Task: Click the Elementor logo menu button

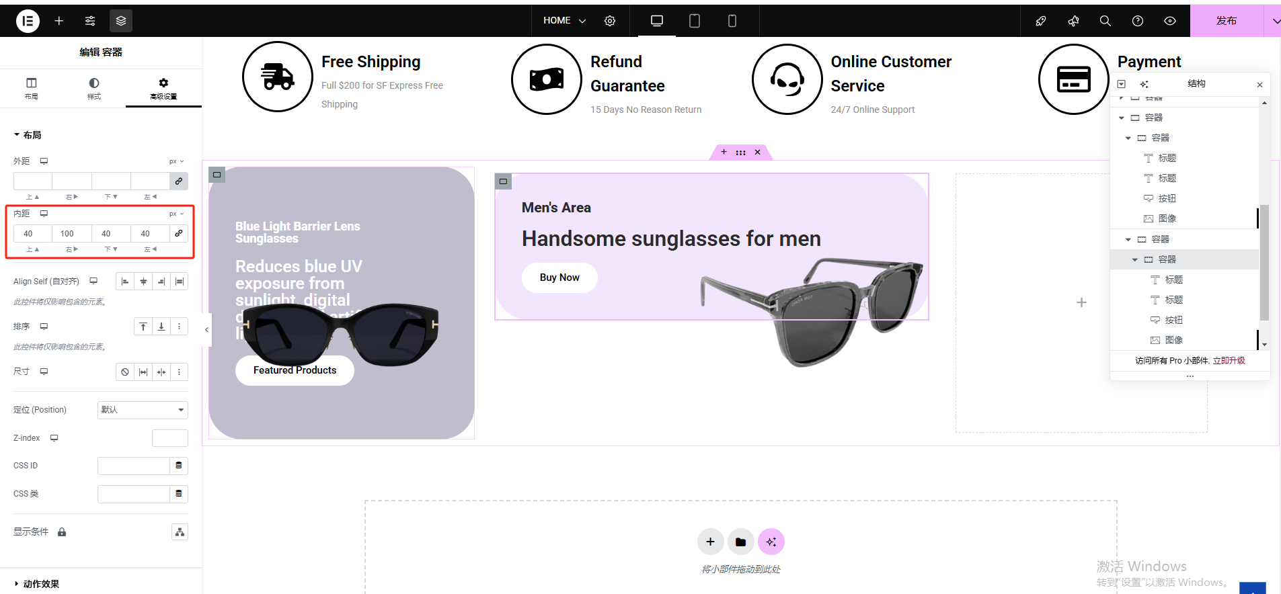Action: point(28,21)
